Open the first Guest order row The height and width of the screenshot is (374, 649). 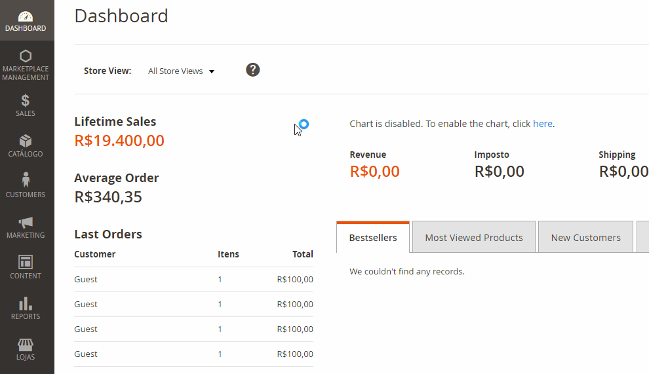click(193, 279)
